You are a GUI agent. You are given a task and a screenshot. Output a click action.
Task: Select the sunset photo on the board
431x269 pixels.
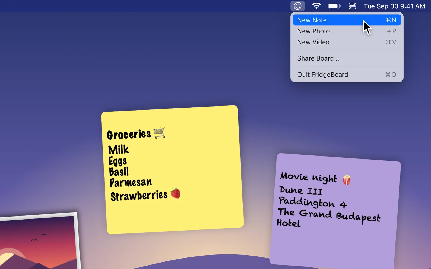39,241
